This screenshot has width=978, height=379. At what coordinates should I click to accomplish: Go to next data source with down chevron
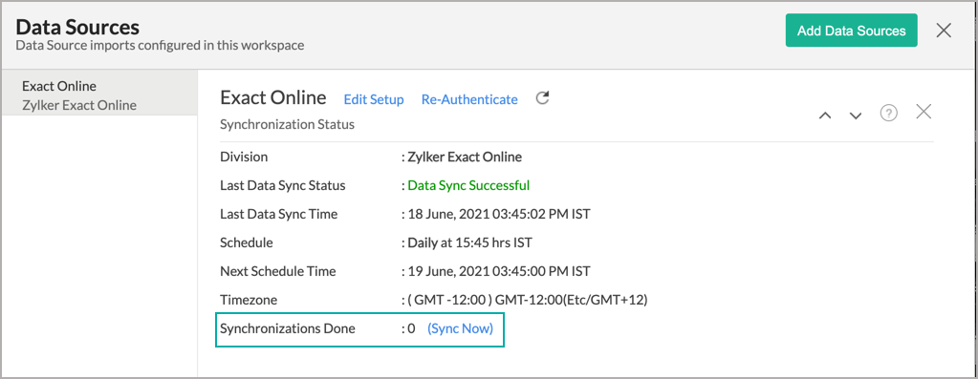pos(856,116)
